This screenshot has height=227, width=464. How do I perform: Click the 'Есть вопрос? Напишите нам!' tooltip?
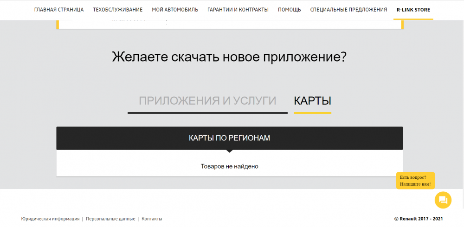coord(415,181)
